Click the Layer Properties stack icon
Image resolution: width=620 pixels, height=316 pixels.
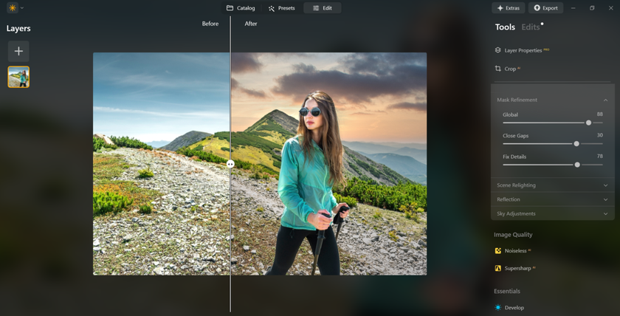[x=497, y=50]
